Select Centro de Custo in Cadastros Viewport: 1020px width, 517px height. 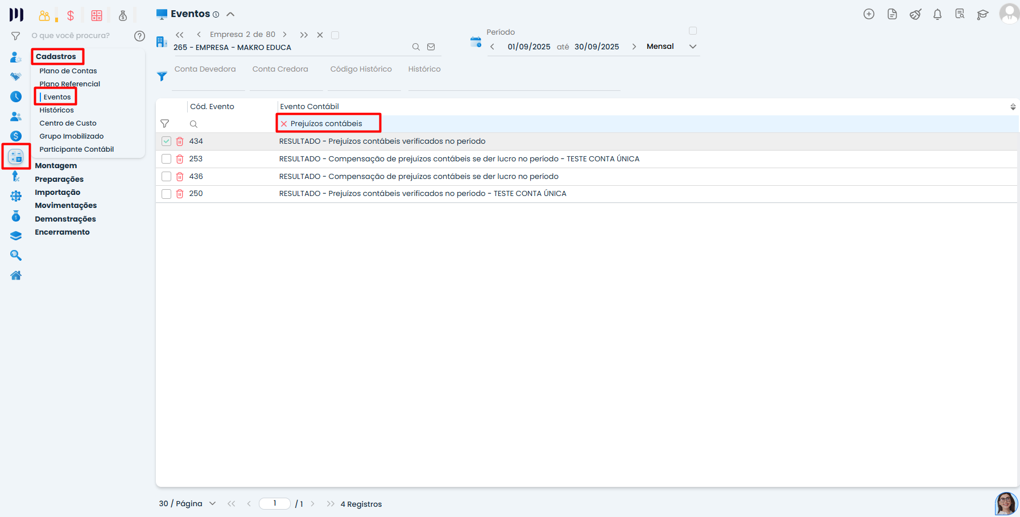point(68,123)
